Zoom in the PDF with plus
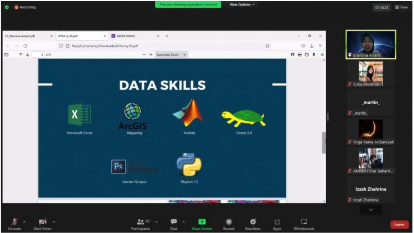This screenshot has height=233, width=414. [151, 55]
